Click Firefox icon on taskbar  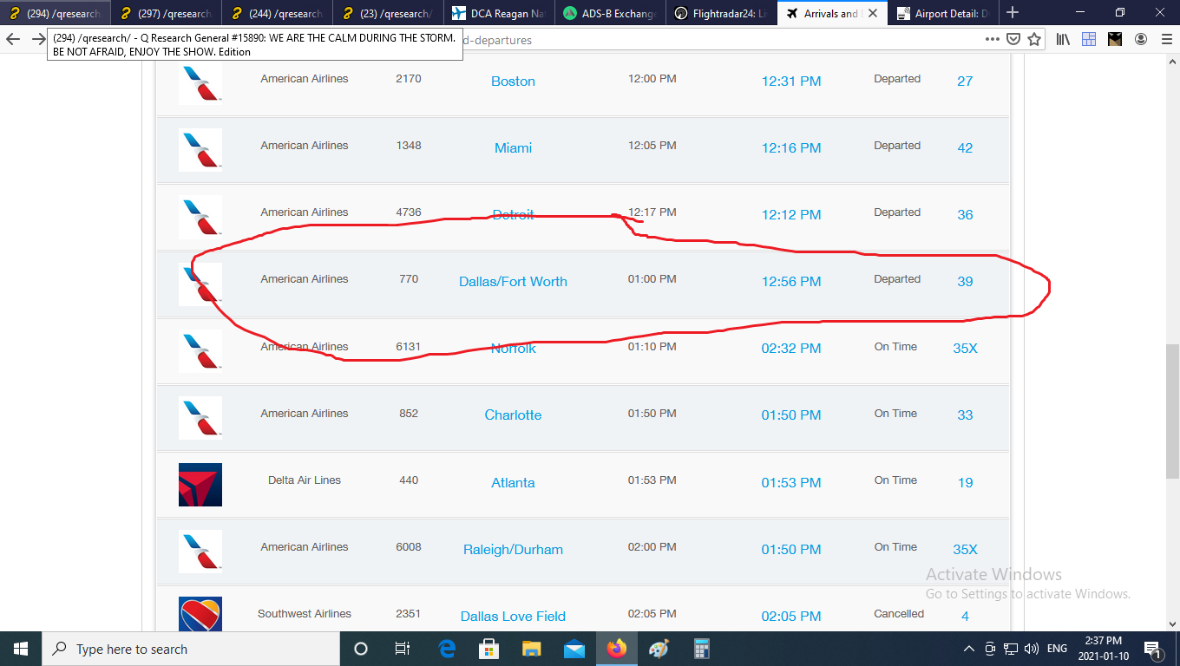pyautogui.click(x=617, y=649)
